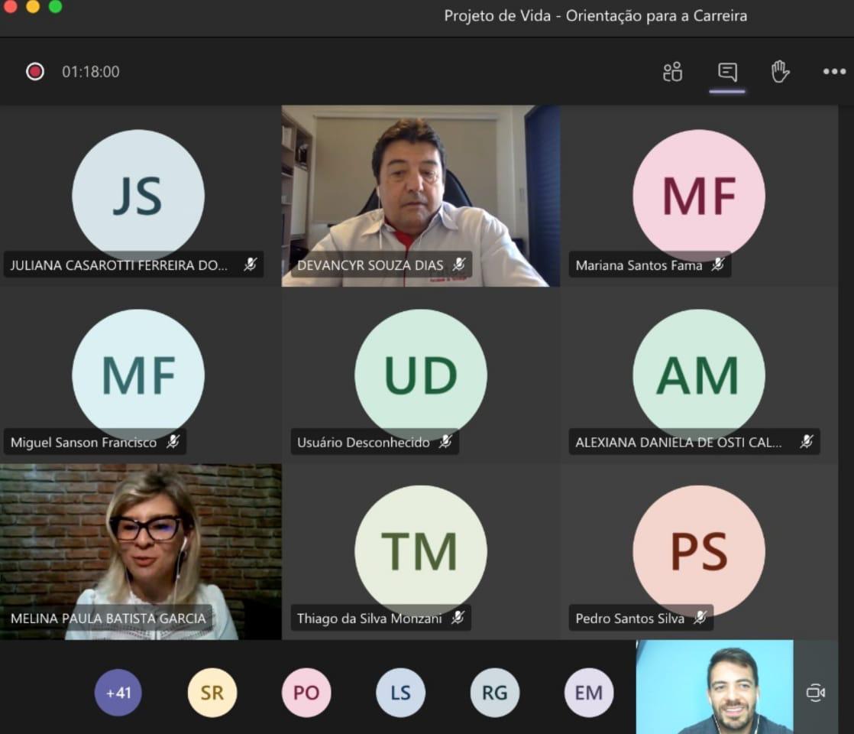The height and width of the screenshot is (734, 854).
Task: Open the participants panel icon
Action: coord(672,72)
